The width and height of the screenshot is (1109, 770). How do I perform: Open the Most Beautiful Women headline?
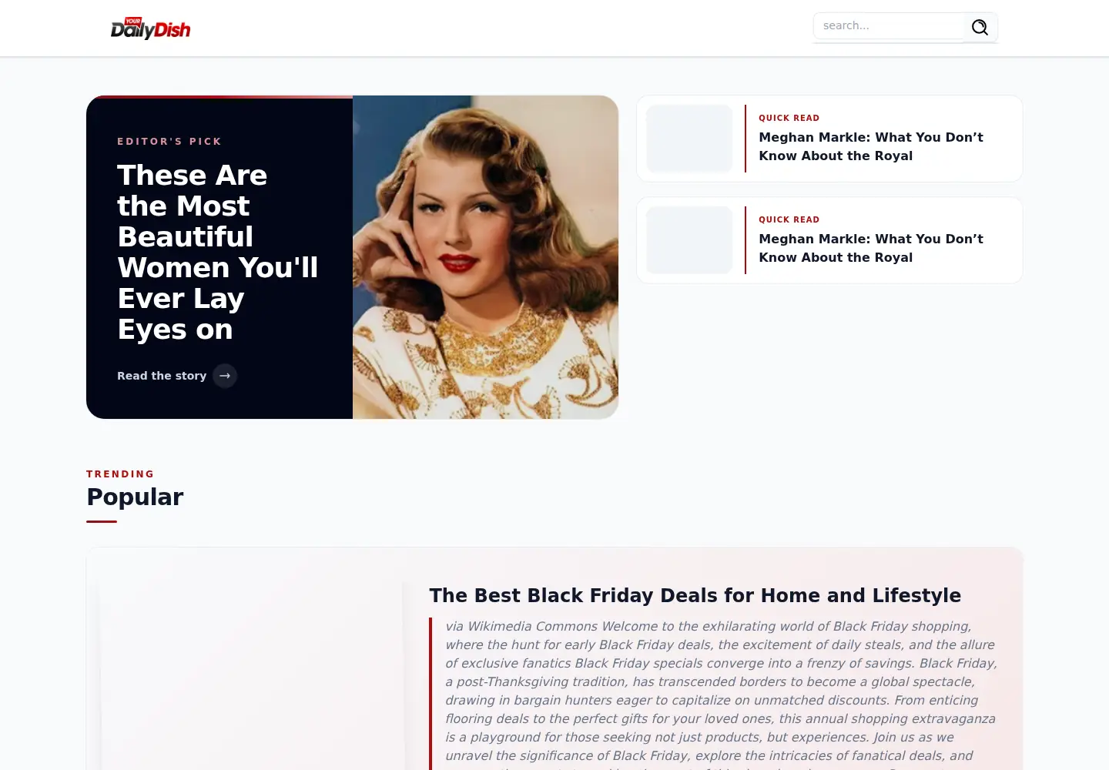218,253
